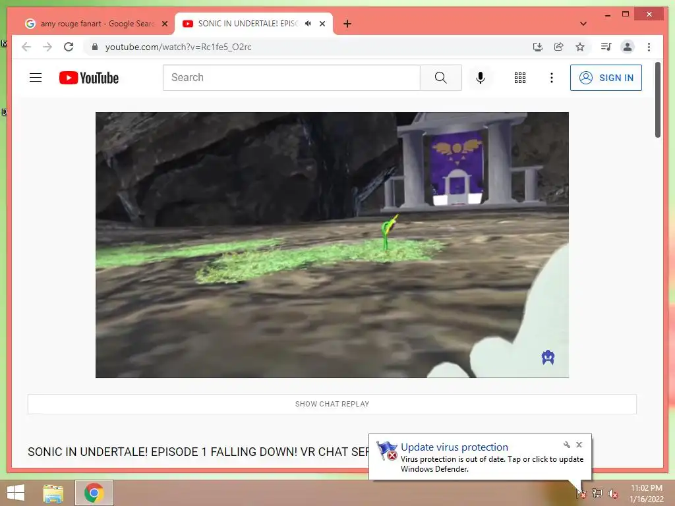Go back to the previous page
This screenshot has height=506, width=675.
(x=26, y=47)
